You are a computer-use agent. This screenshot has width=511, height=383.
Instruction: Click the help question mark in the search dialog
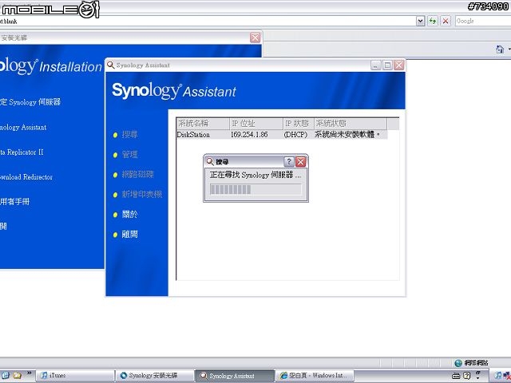(x=289, y=161)
